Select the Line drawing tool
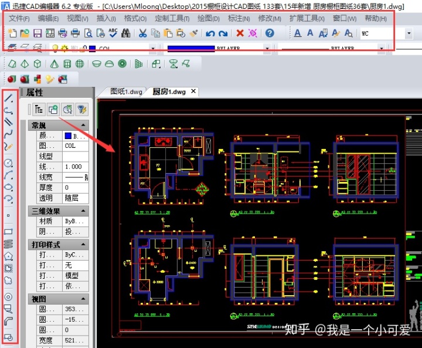The image size is (422, 348). coord(8,98)
